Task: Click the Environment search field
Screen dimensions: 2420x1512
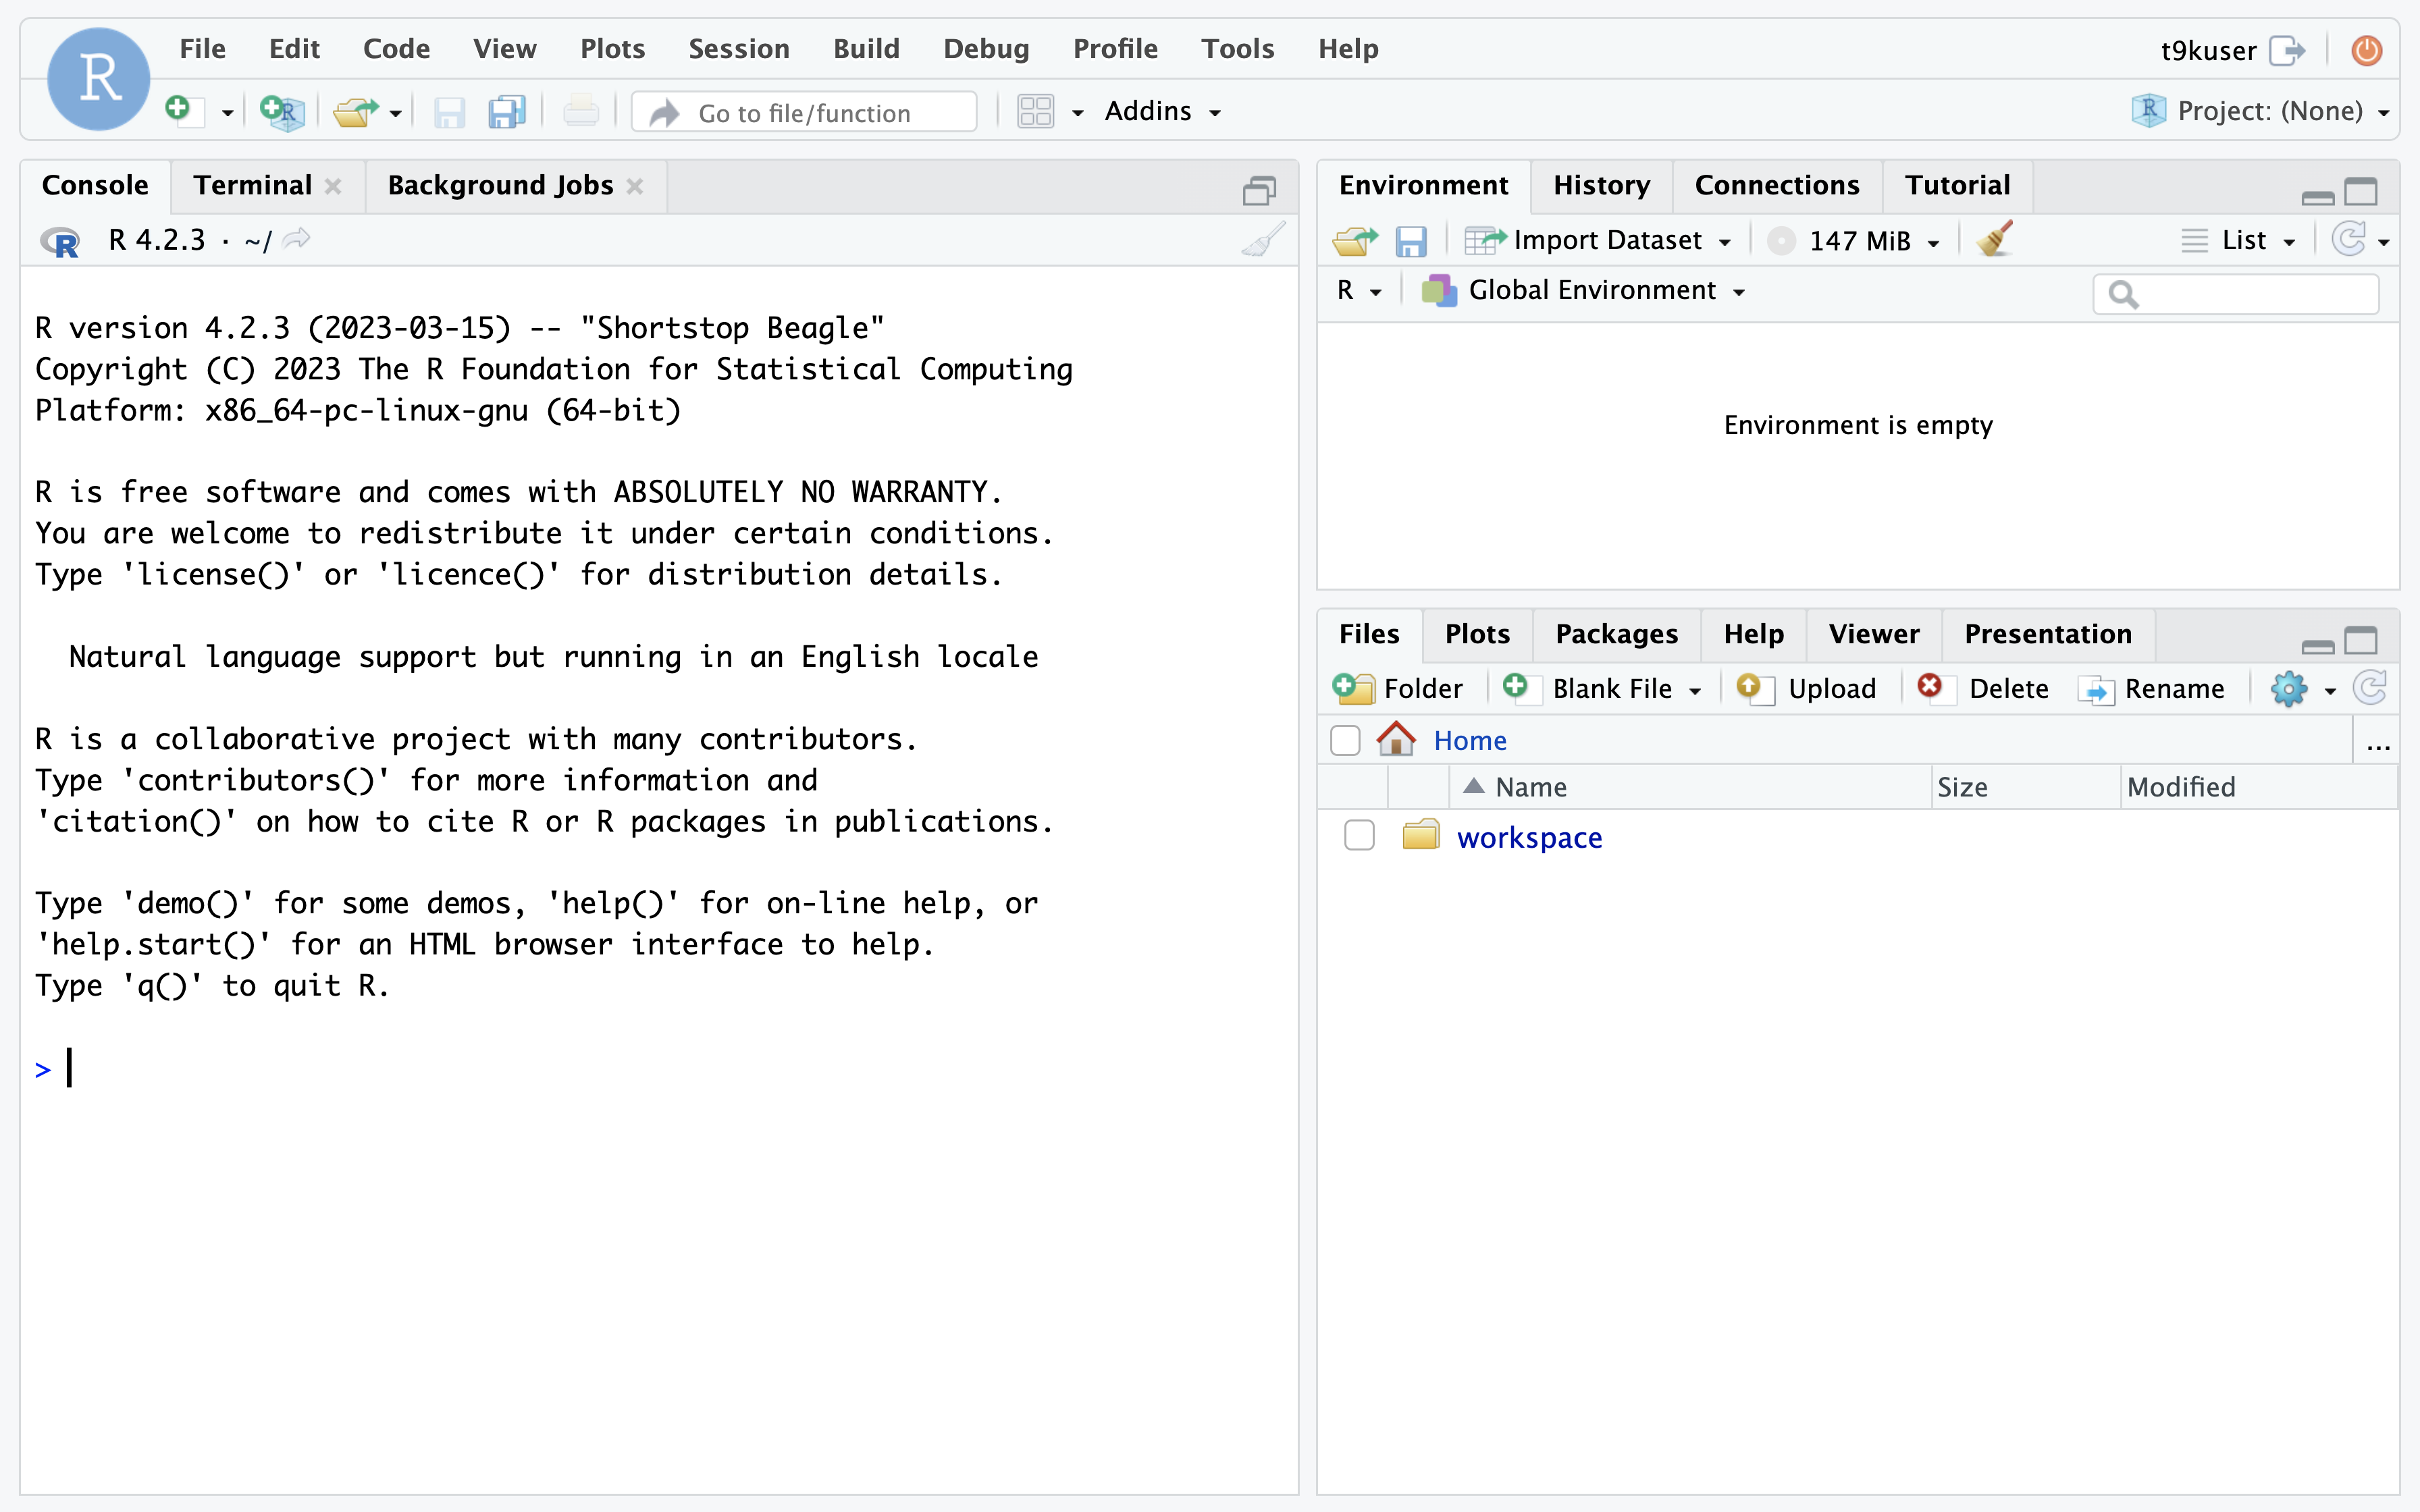Action: [x=2236, y=294]
